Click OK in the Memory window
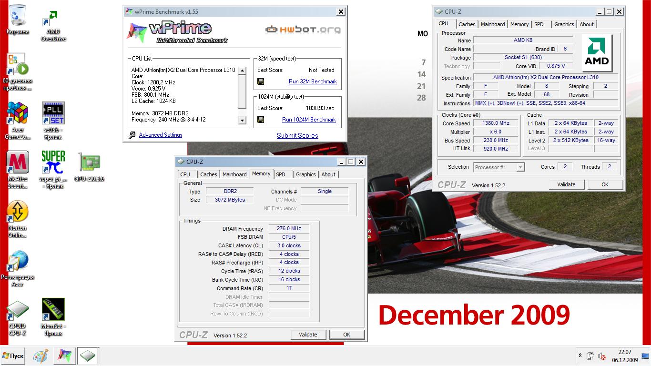 (x=346, y=335)
